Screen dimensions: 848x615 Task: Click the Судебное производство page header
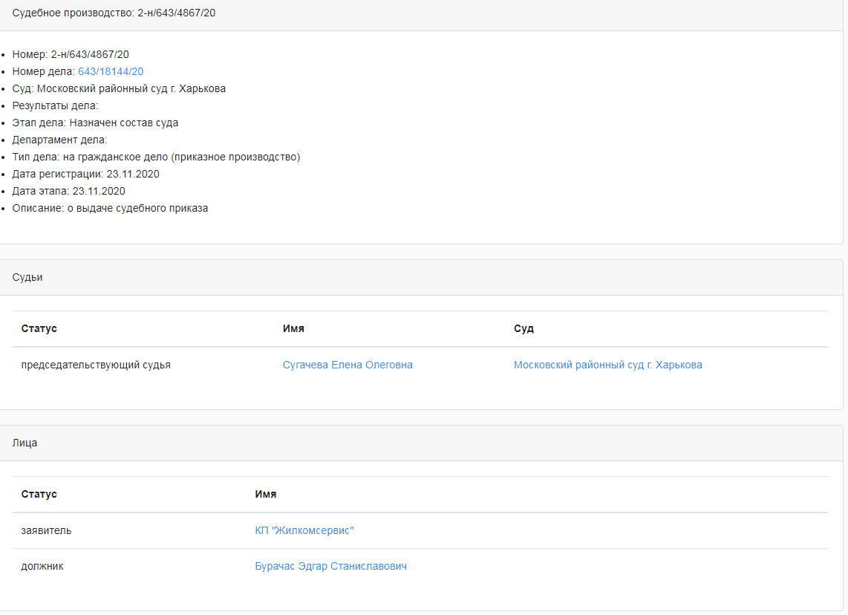click(x=114, y=13)
